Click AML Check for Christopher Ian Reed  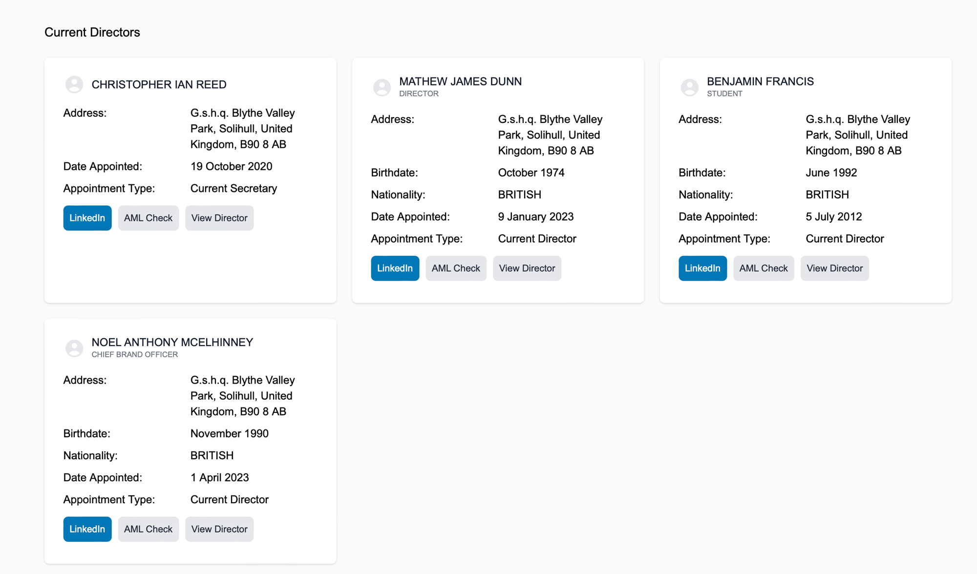pos(149,217)
